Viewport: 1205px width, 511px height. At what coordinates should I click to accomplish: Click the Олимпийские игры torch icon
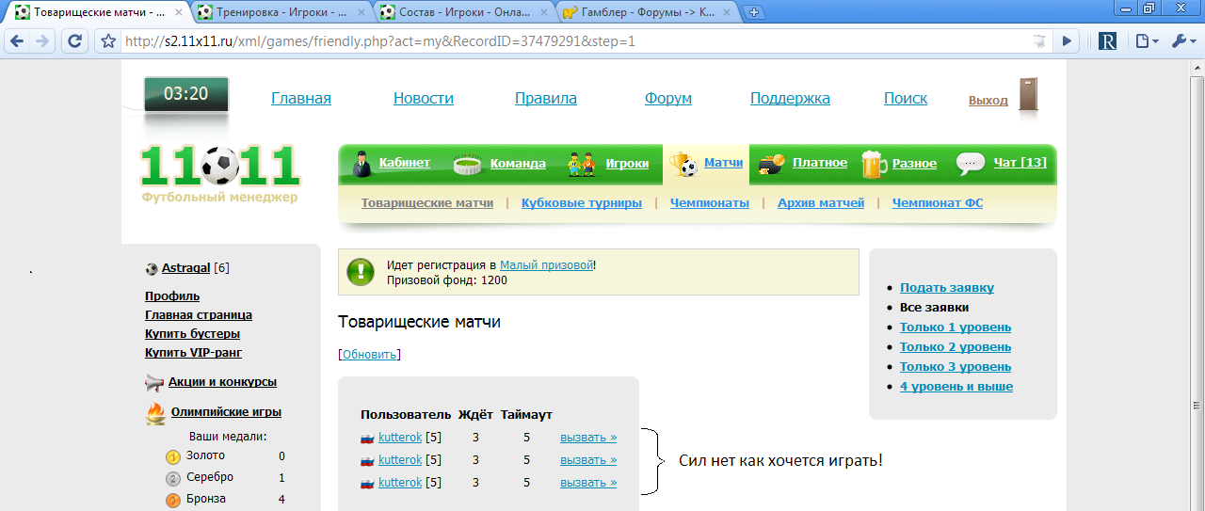pyautogui.click(x=155, y=413)
